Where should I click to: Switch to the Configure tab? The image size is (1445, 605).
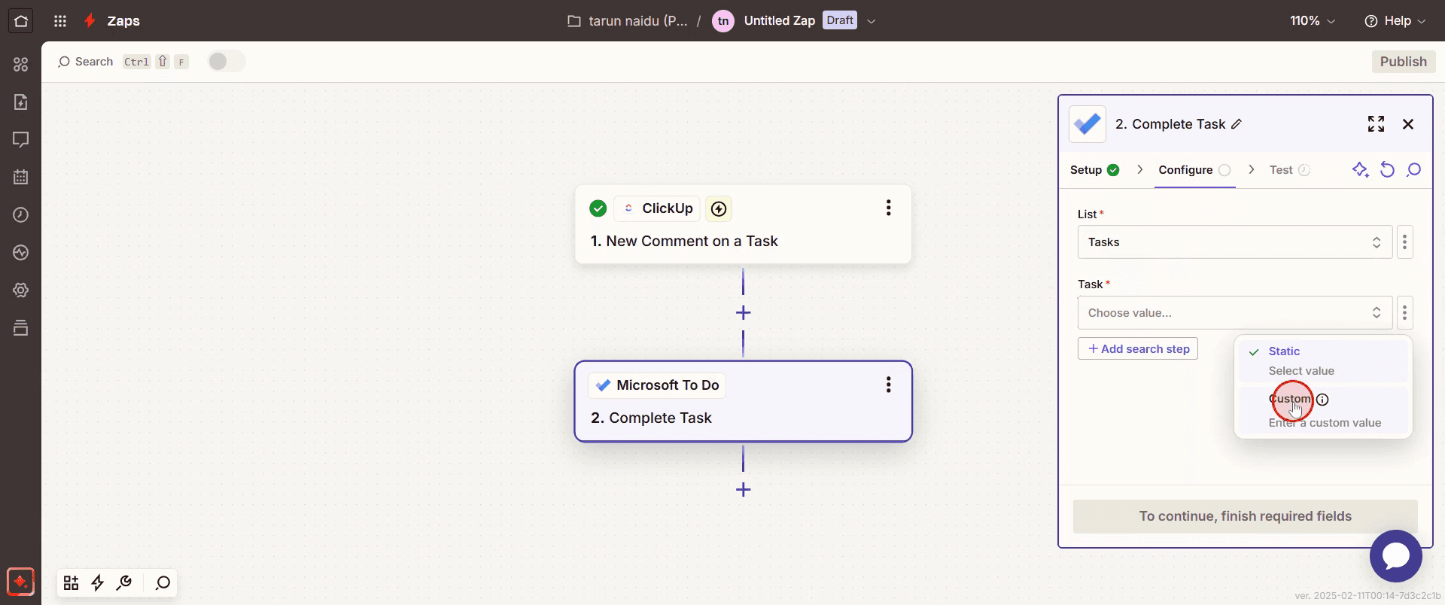coord(1194,170)
